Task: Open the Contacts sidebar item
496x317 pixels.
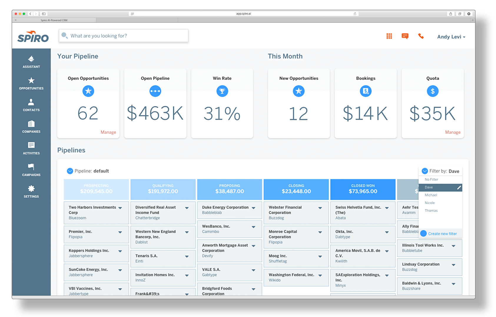Action: click(31, 105)
